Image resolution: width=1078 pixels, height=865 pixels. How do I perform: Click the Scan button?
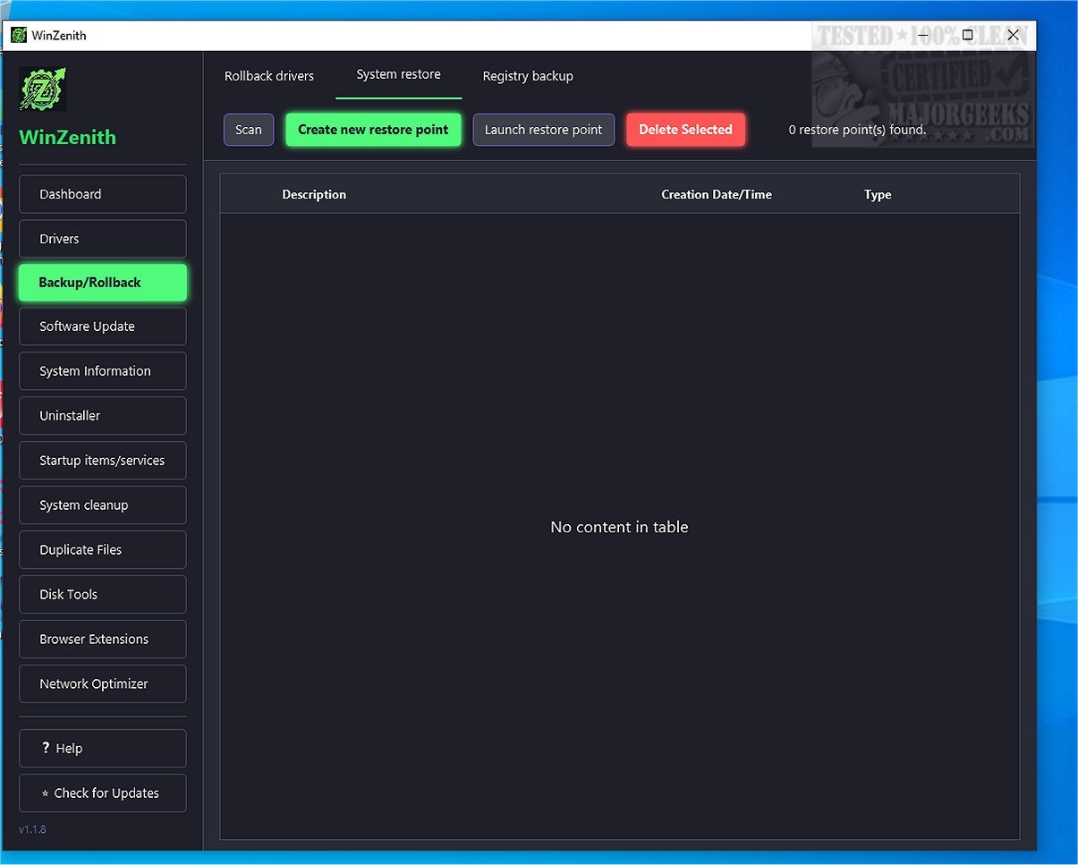249,130
